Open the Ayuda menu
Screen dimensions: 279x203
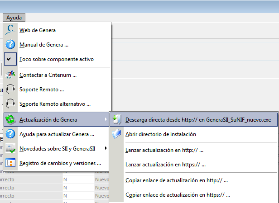(14, 17)
